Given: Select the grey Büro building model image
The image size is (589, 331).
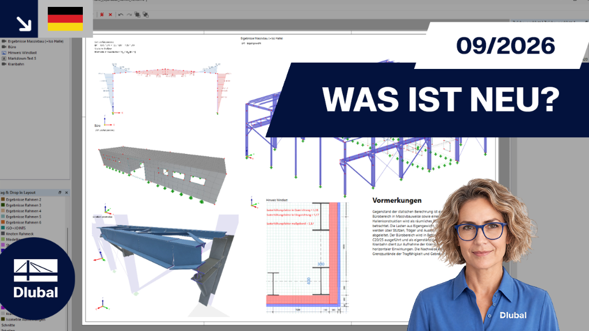Looking at the screenshot, I should pyautogui.click(x=163, y=175).
